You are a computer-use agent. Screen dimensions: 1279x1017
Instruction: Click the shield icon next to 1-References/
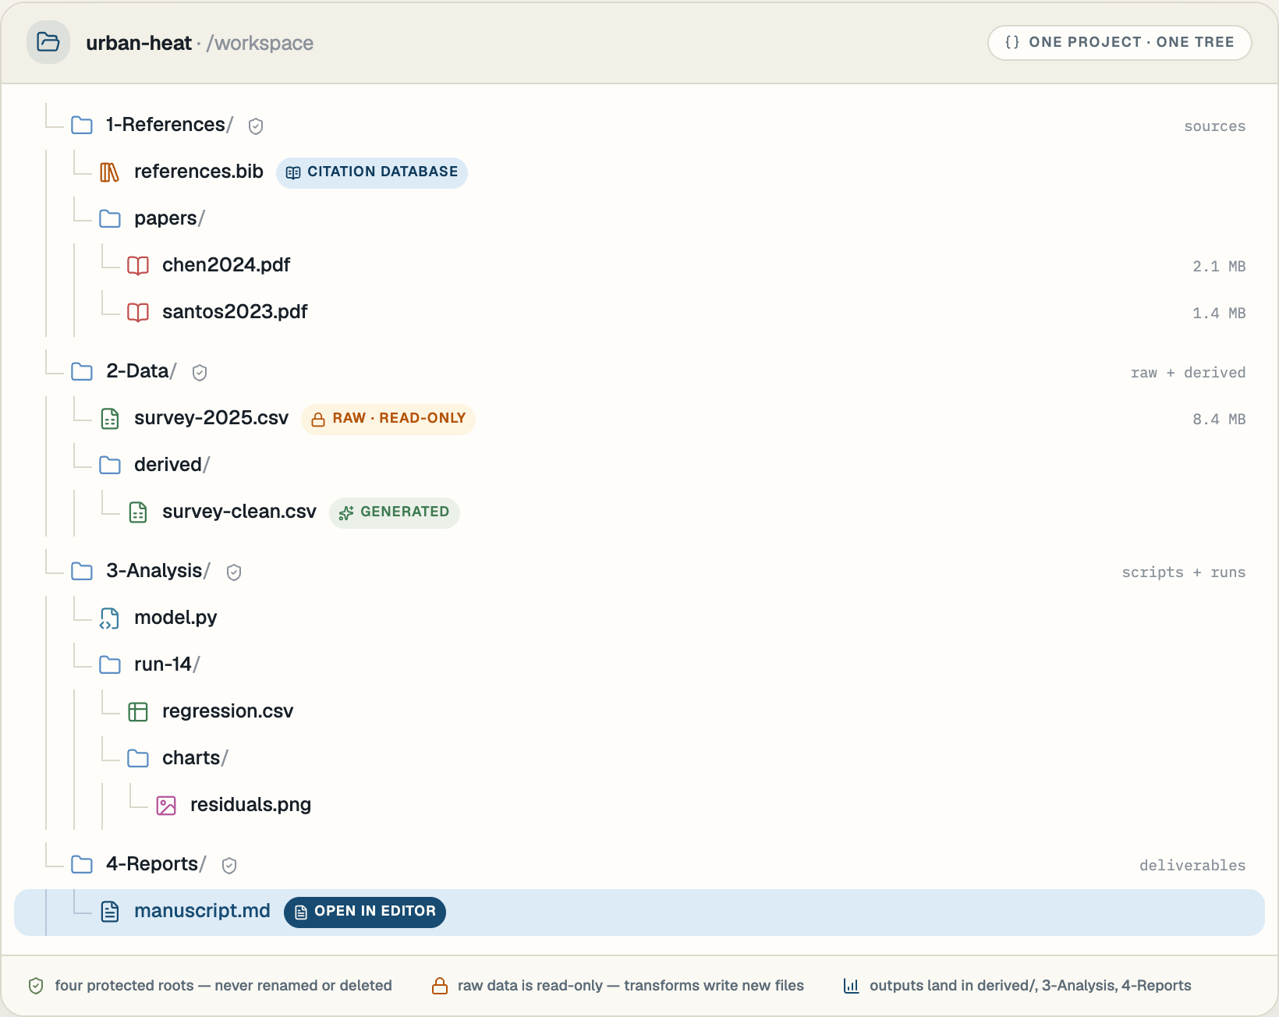256,126
